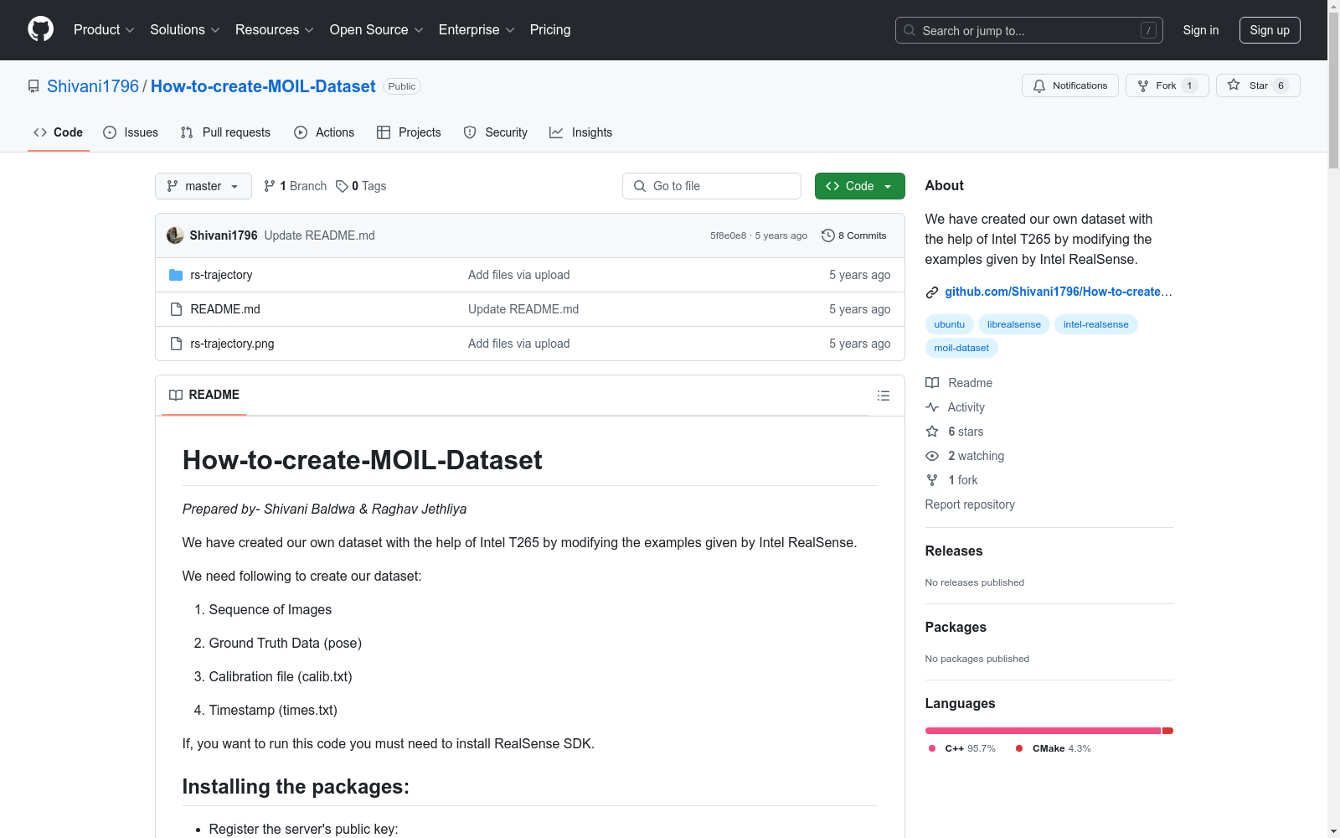Click the book icon next to Readme

tap(932, 383)
